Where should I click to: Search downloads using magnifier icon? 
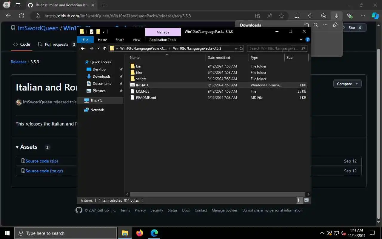point(315,25)
